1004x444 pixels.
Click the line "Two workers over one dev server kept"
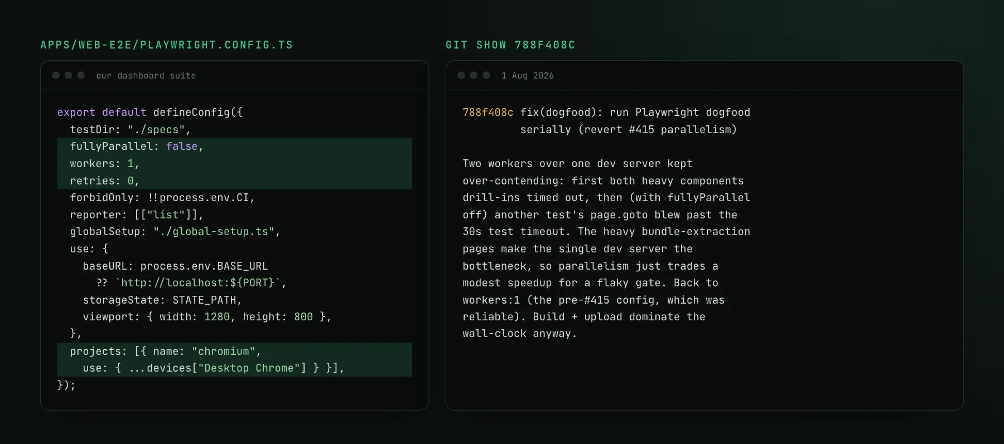(578, 164)
